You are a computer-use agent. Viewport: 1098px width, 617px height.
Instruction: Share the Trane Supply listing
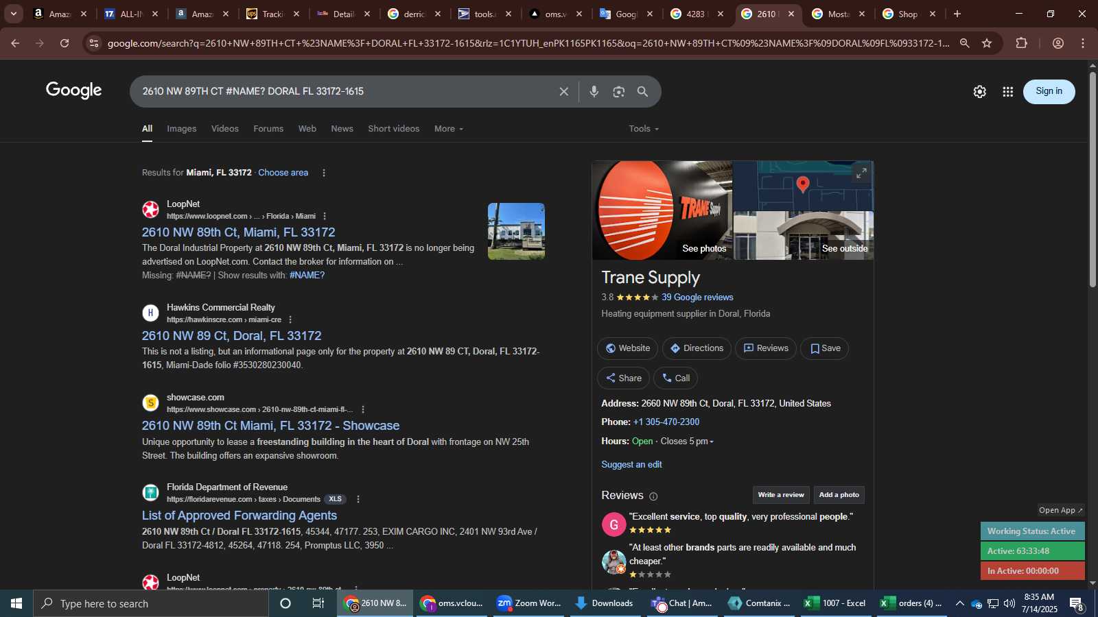coord(623,378)
